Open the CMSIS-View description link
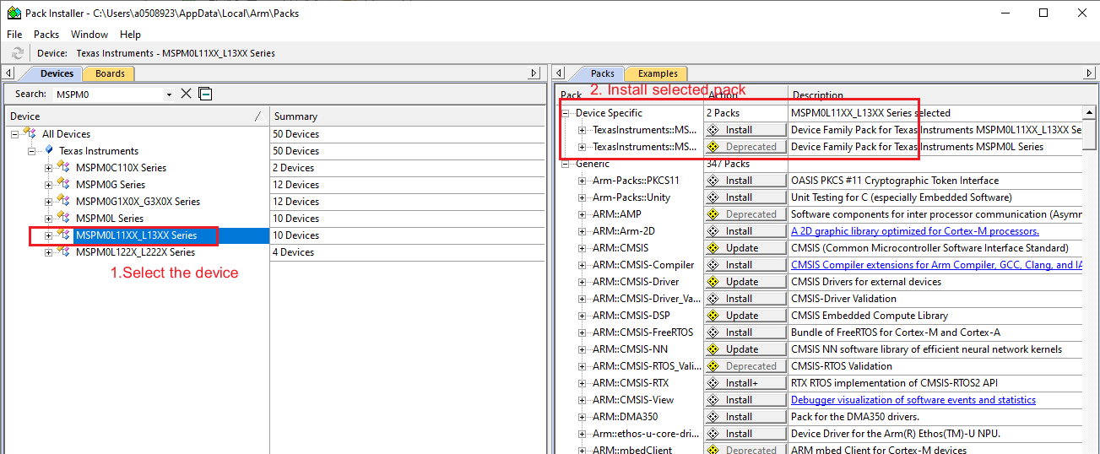 [x=913, y=400]
